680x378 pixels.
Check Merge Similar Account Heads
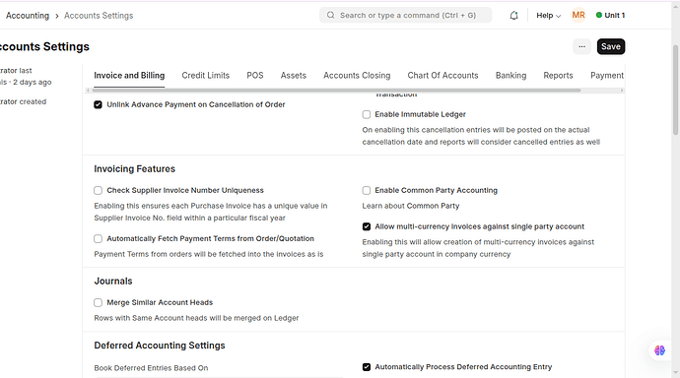98,302
